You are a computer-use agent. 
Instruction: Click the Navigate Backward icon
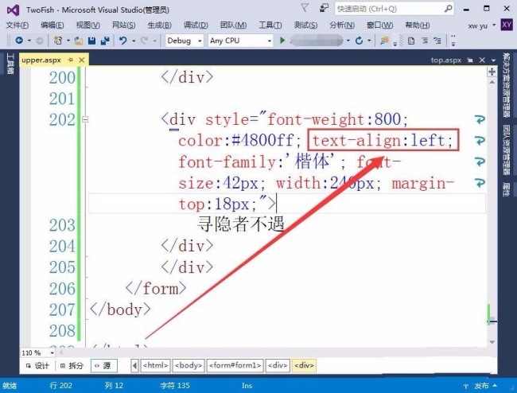pos(19,41)
